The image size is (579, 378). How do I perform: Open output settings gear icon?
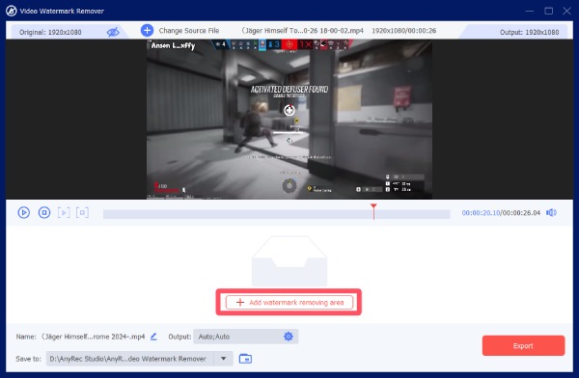[289, 337]
